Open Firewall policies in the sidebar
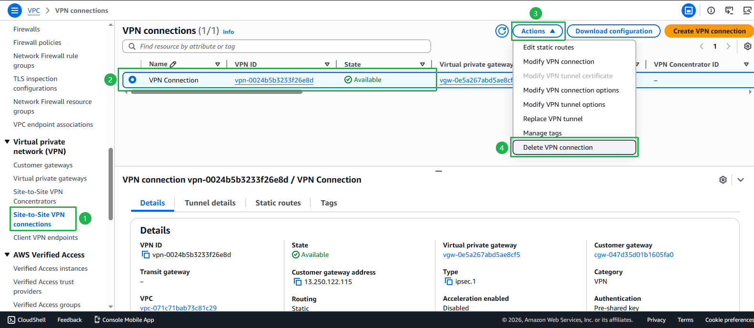The width and height of the screenshot is (754, 328). (37, 42)
